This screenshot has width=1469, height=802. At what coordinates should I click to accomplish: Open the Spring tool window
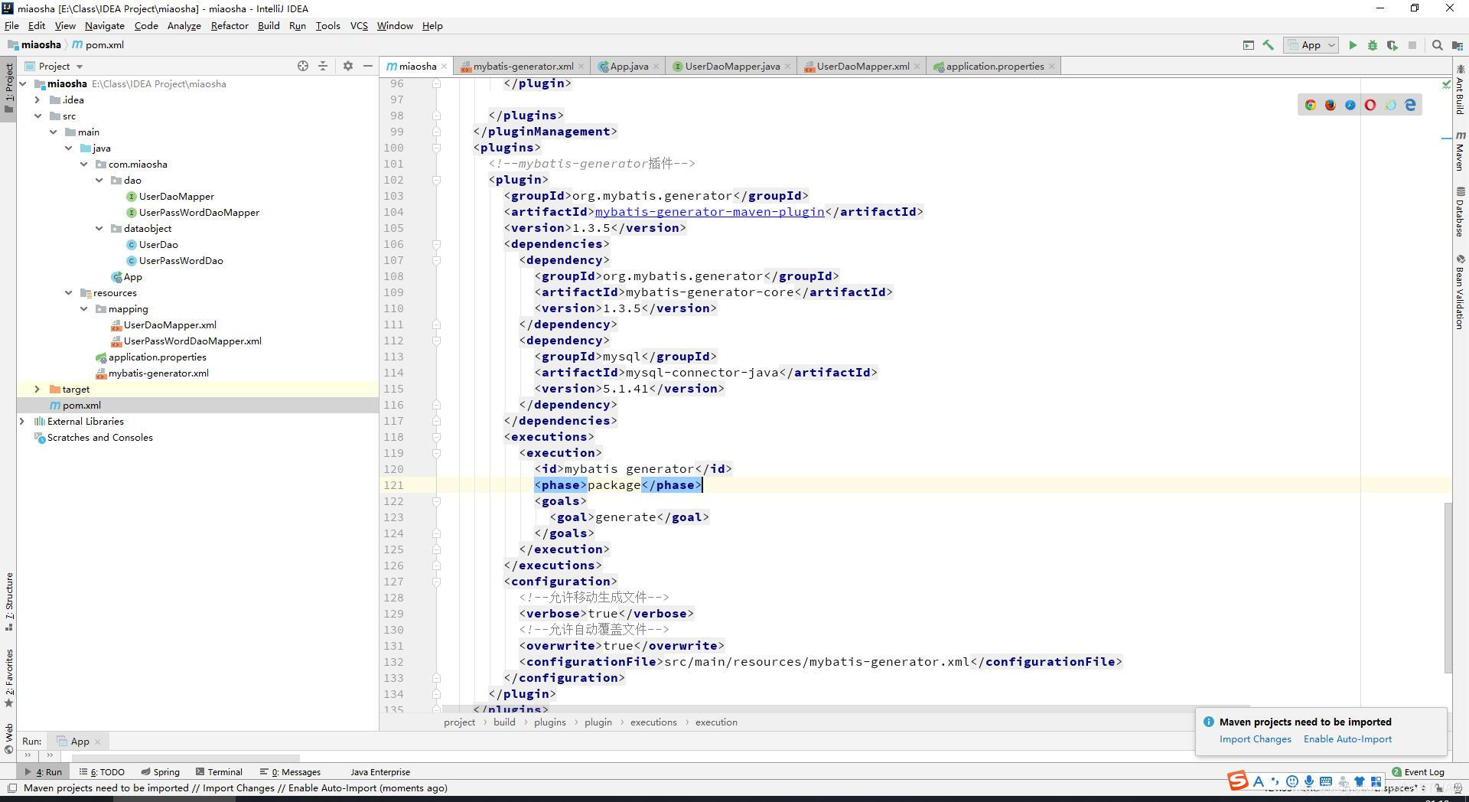[x=160, y=772]
